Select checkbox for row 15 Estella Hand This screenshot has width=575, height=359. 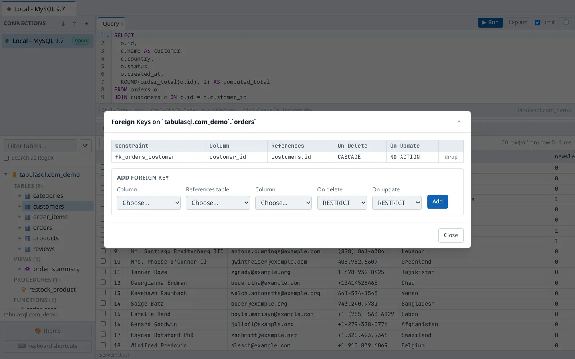coord(103,314)
